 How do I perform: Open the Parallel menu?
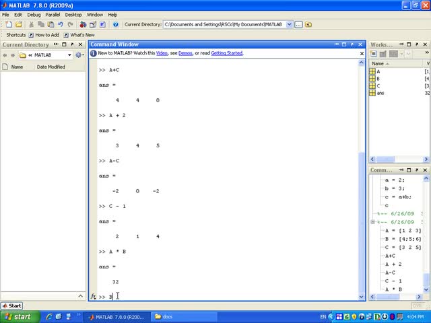[53, 15]
